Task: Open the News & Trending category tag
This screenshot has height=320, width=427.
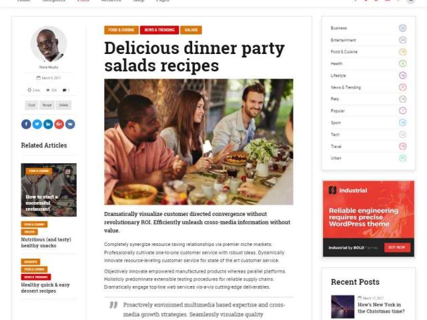Action: pyautogui.click(x=159, y=30)
